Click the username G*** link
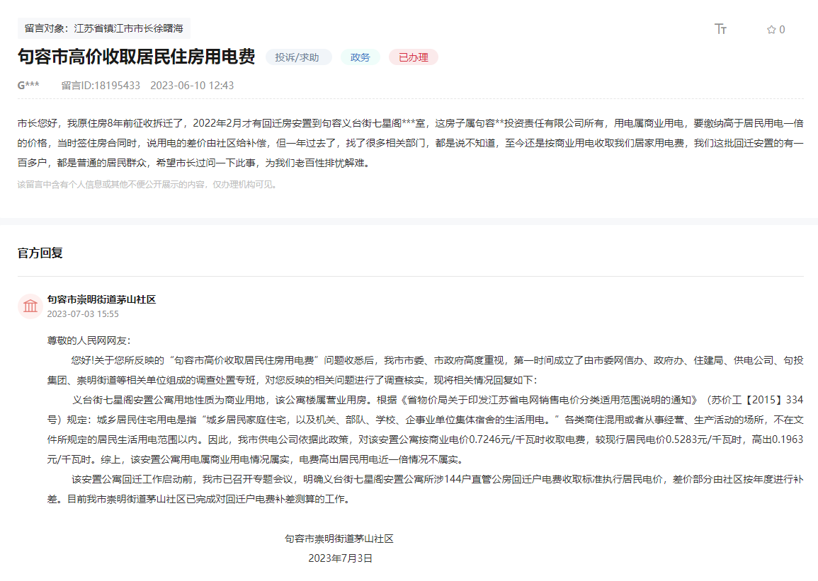 click(x=25, y=86)
